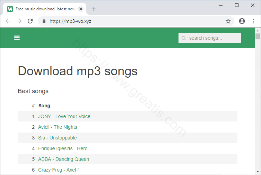Open the hamburger menu in the green header
The width and height of the screenshot is (261, 175).
(x=17, y=38)
